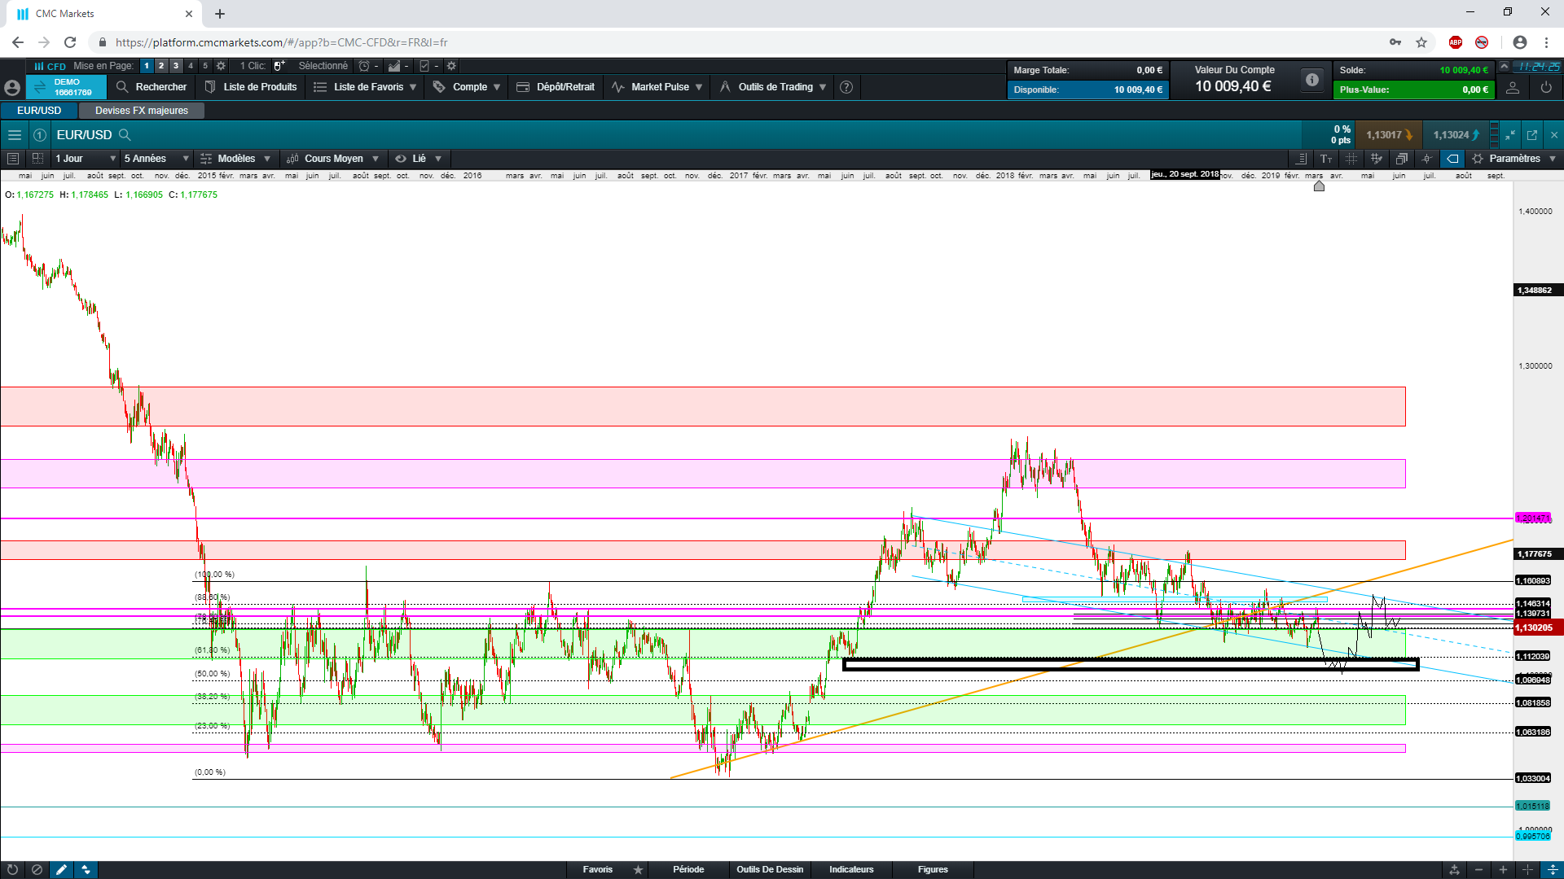Select layout number 2

[x=161, y=66]
